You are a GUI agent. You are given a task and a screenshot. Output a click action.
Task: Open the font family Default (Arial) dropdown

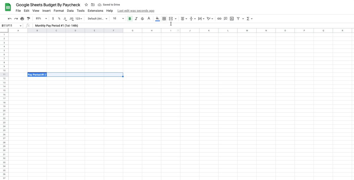pos(97,19)
